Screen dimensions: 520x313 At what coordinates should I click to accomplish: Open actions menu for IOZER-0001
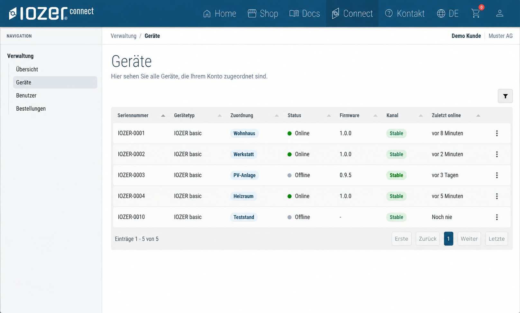pyautogui.click(x=497, y=133)
